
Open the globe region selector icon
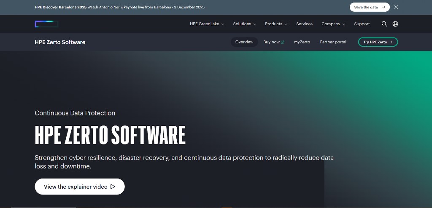click(395, 24)
